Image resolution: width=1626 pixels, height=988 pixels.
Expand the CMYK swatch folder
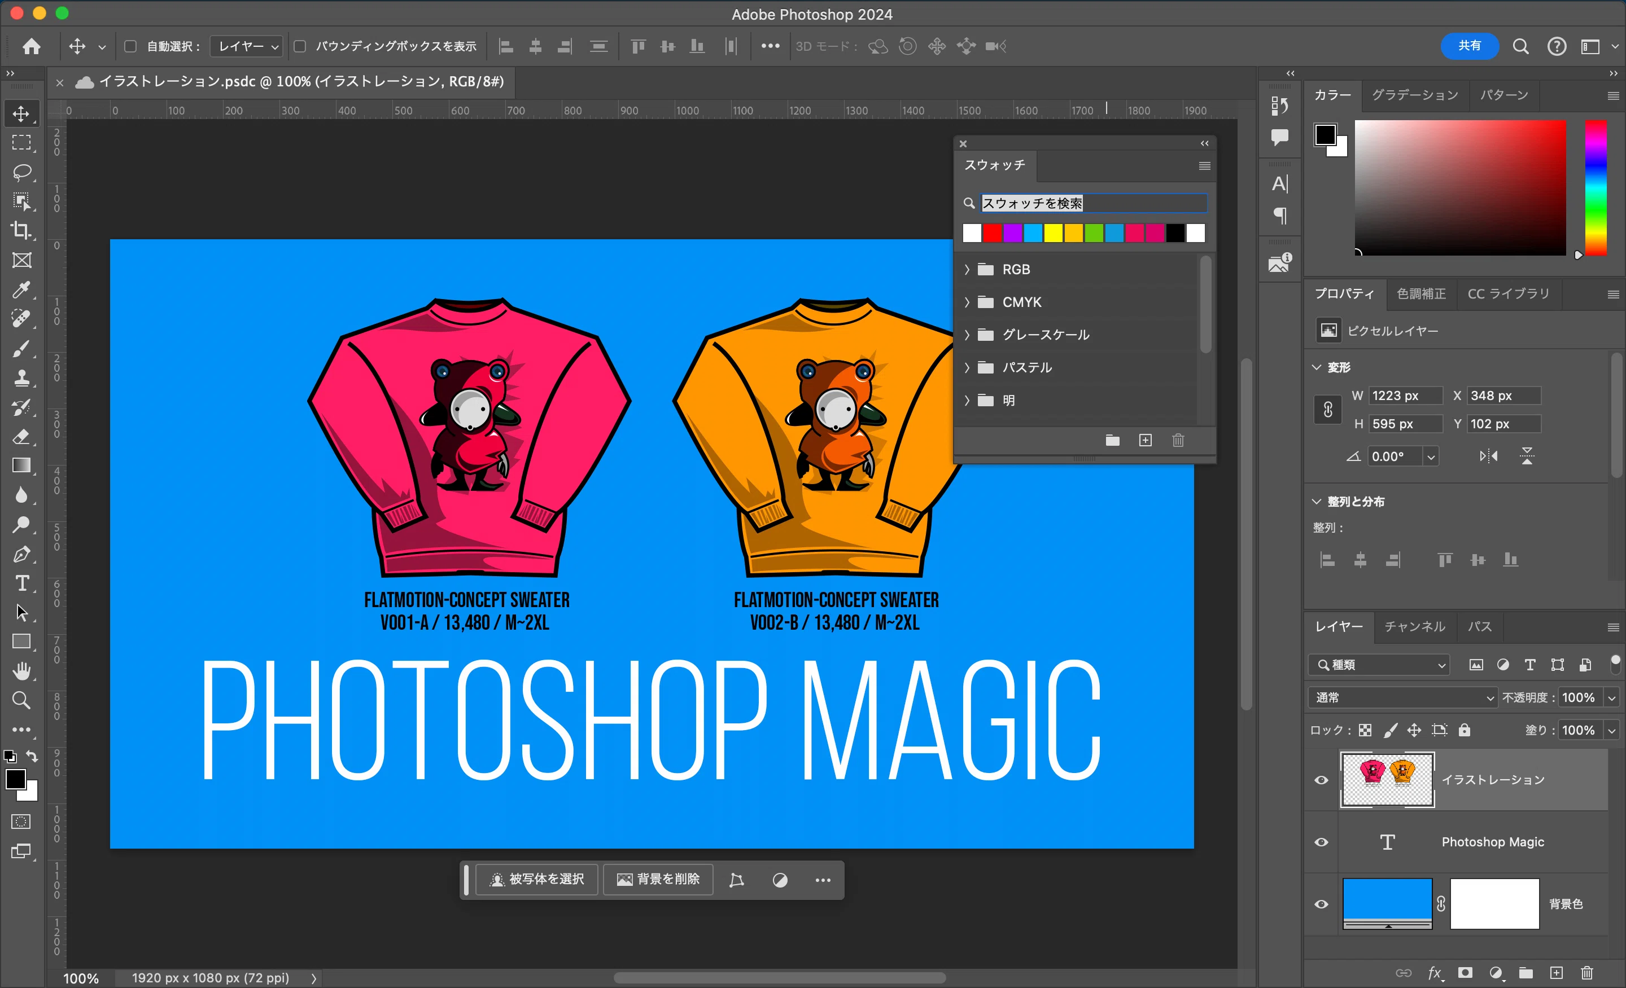tap(967, 302)
